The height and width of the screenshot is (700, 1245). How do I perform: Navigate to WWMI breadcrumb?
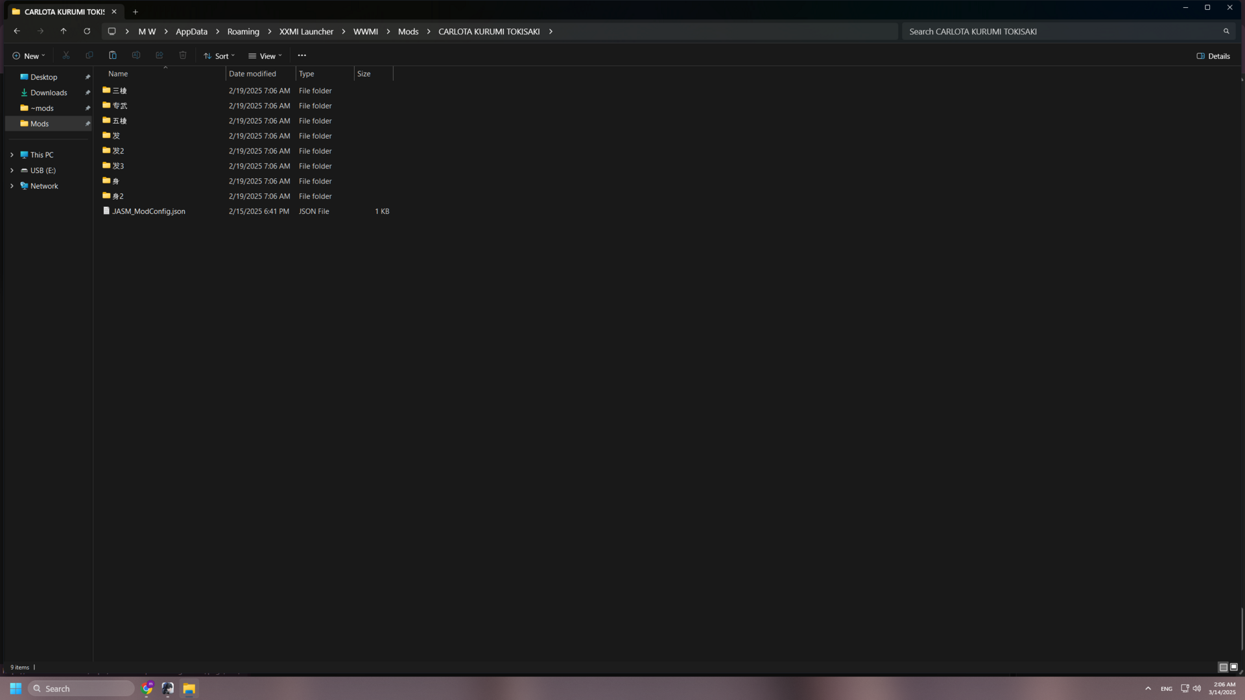point(366,31)
